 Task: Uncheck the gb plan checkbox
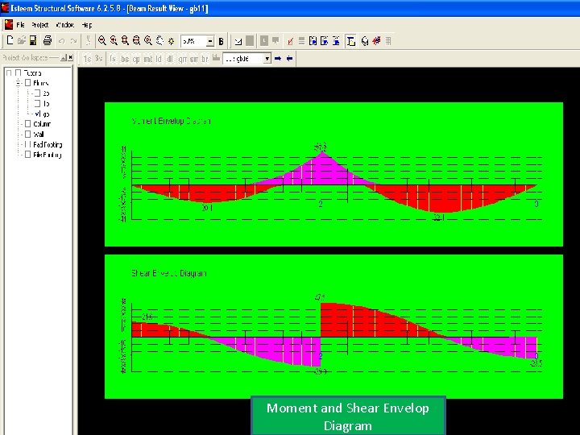tap(37, 114)
